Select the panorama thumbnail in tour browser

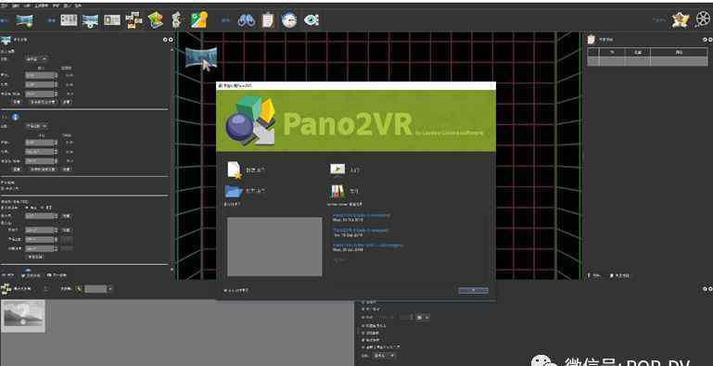tap(23, 316)
